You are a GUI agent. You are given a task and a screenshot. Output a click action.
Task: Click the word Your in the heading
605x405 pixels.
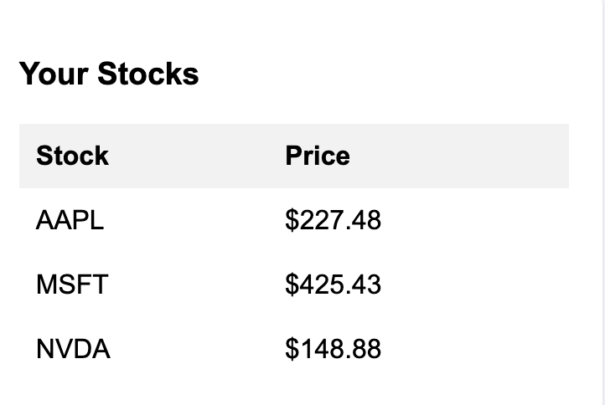(x=54, y=74)
